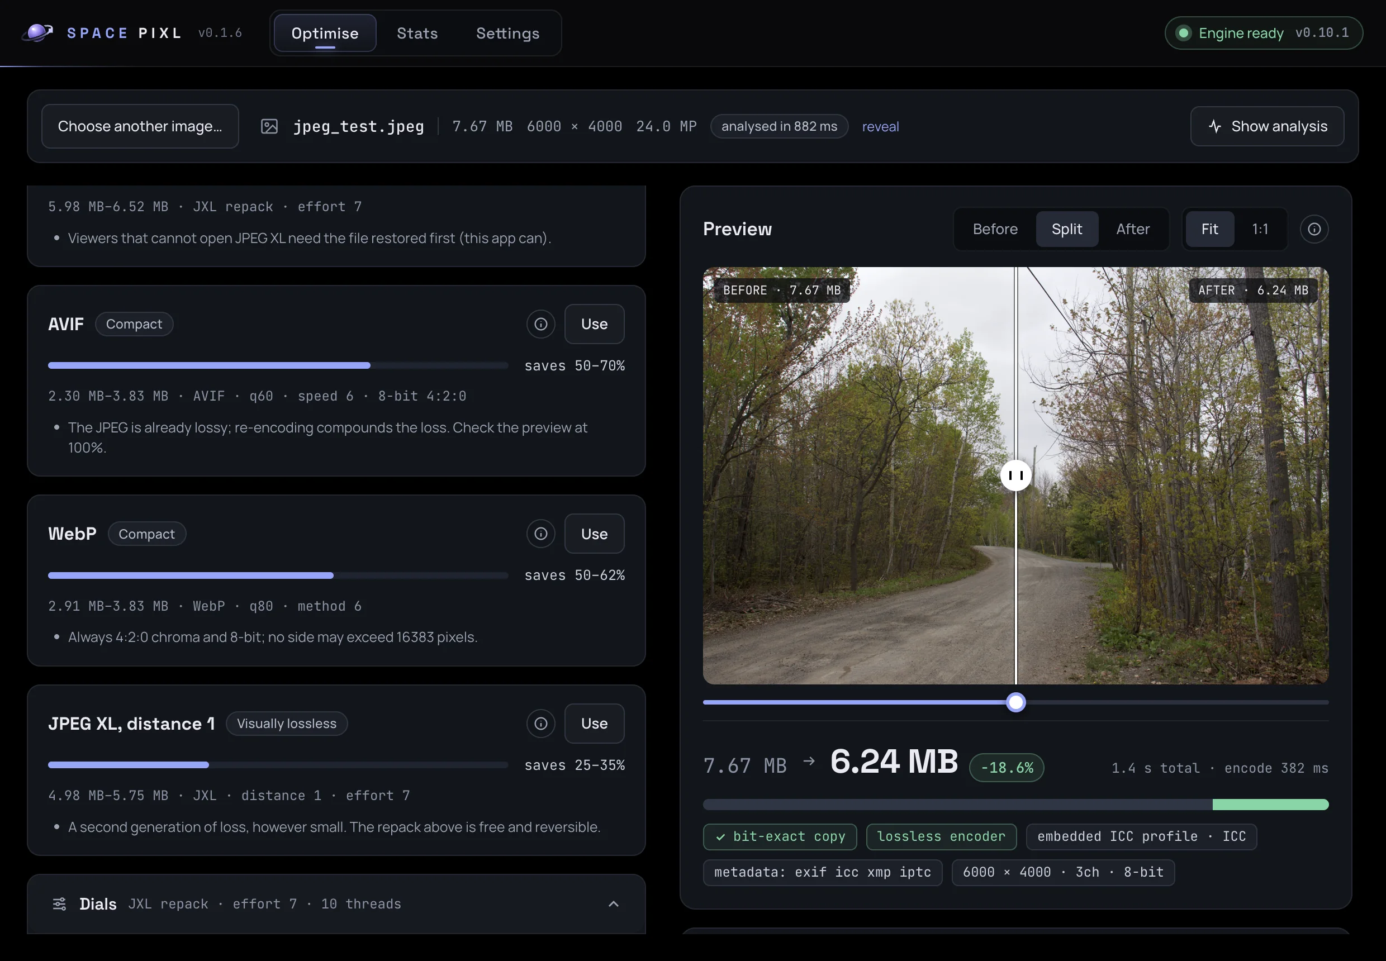Screen dimensions: 1386x961
Task: Show analysis of the image
Action: pyautogui.click(x=1267, y=126)
